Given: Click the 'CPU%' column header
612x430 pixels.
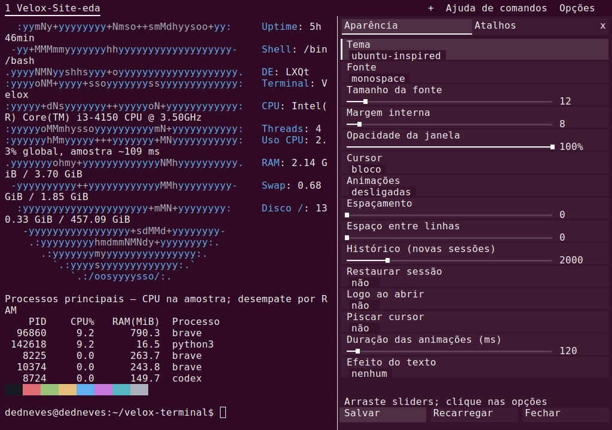Looking at the screenshot, I should (82, 321).
